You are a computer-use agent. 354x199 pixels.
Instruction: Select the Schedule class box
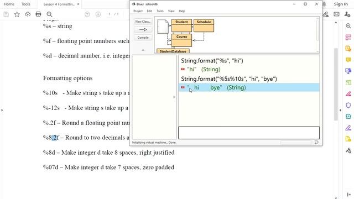(204, 25)
